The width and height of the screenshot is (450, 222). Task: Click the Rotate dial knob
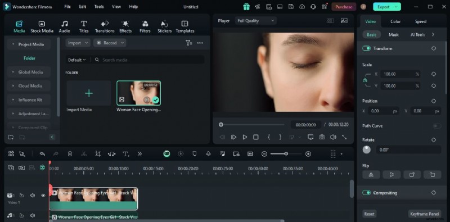click(367, 149)
